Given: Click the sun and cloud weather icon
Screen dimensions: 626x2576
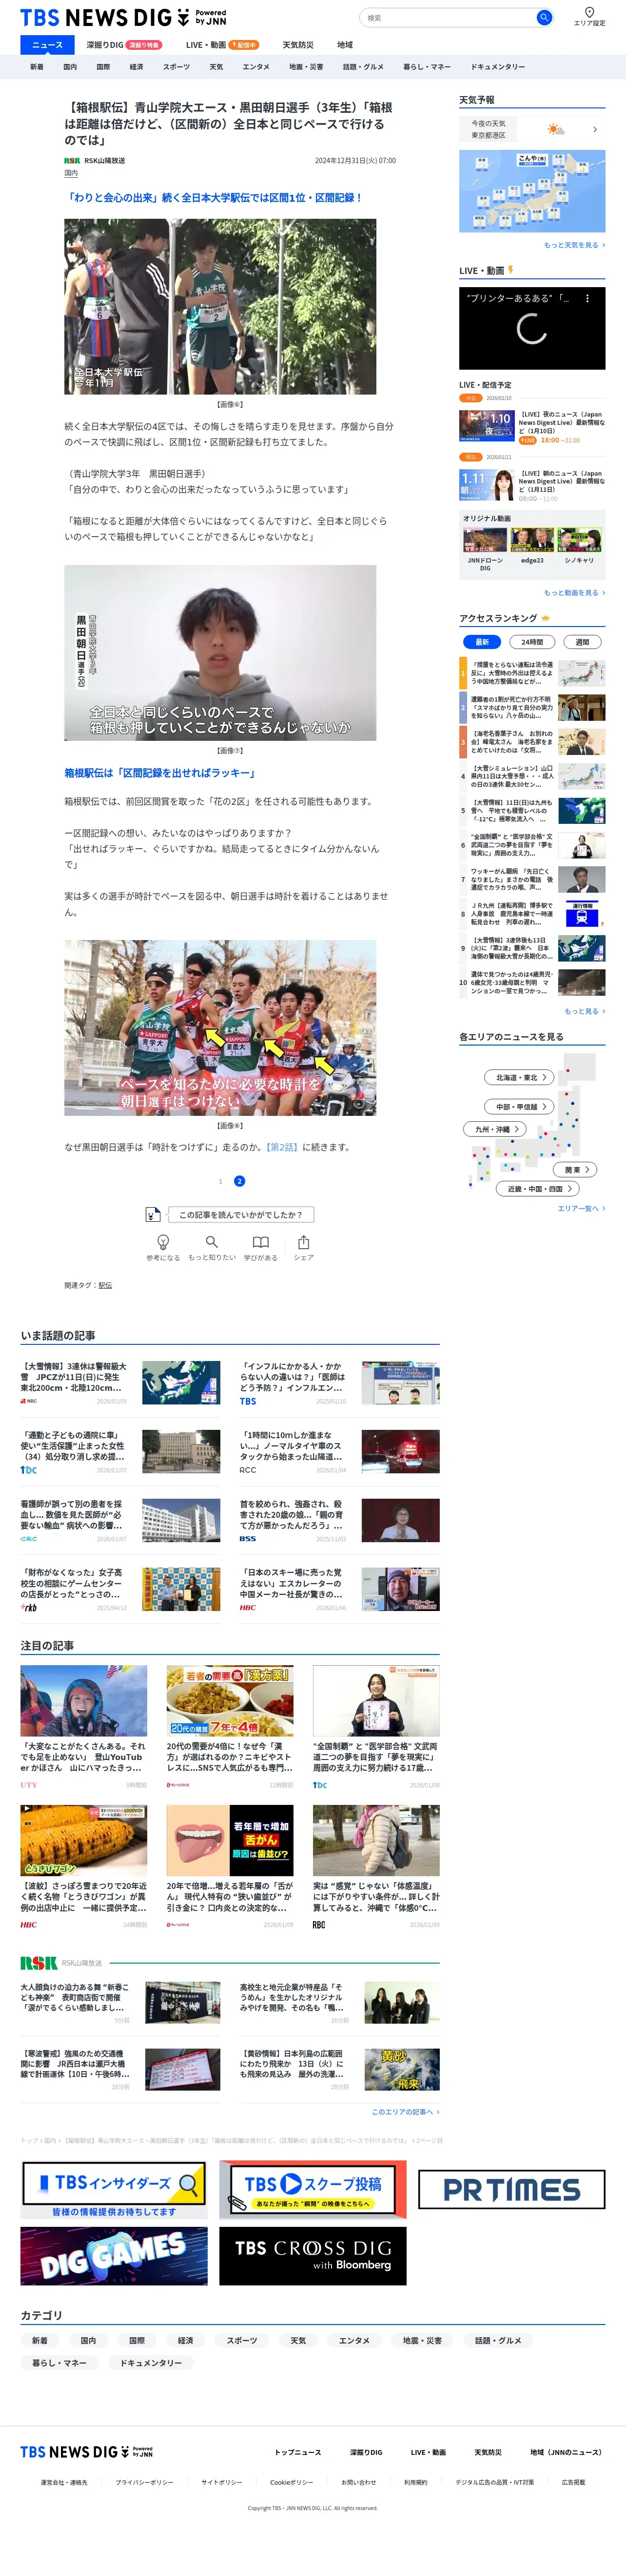Looking at the screenshot, I should tap(555, 129).
